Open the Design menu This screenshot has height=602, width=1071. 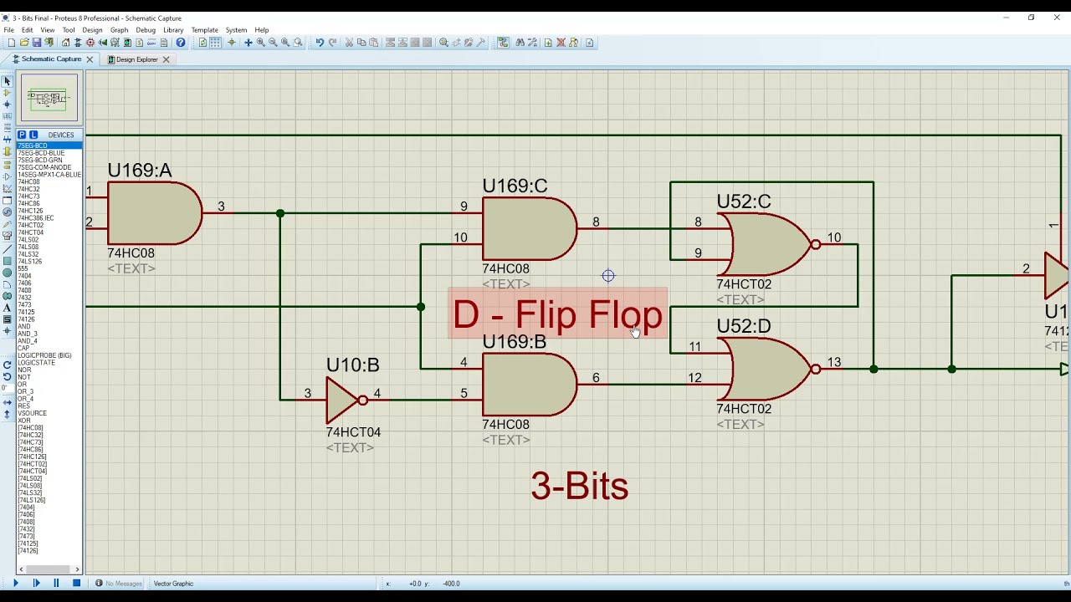(92, 30)
